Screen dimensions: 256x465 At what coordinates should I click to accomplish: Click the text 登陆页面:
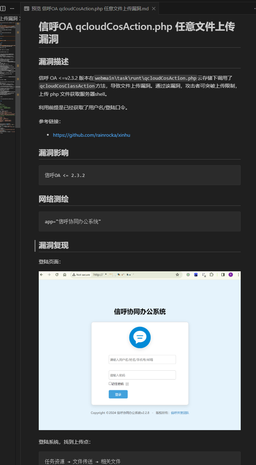(50, 262)
